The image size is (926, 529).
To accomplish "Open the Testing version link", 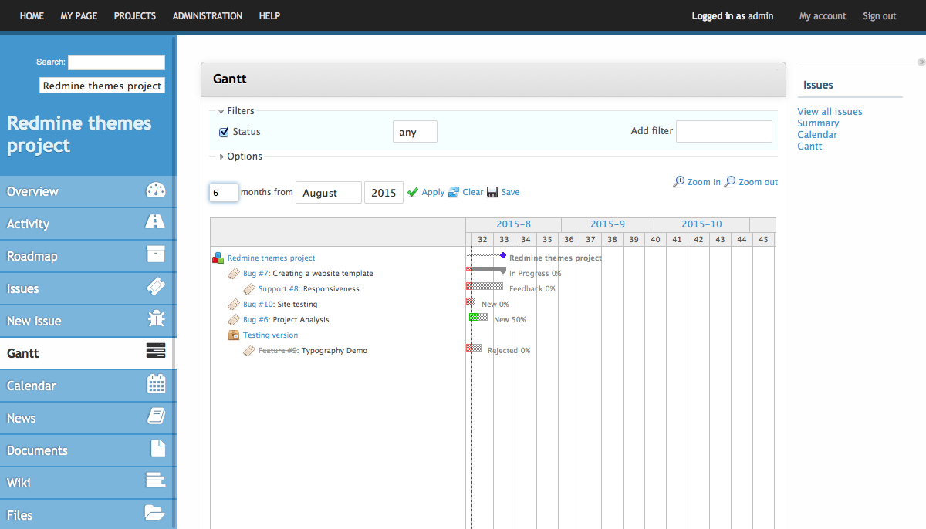I will (x=270, y=335).
